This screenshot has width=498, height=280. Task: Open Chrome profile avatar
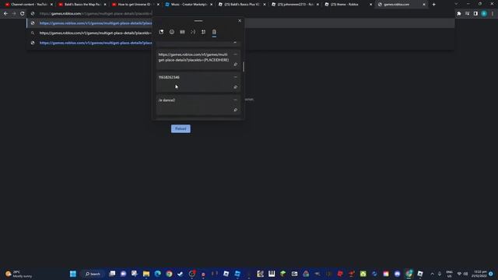484,14
